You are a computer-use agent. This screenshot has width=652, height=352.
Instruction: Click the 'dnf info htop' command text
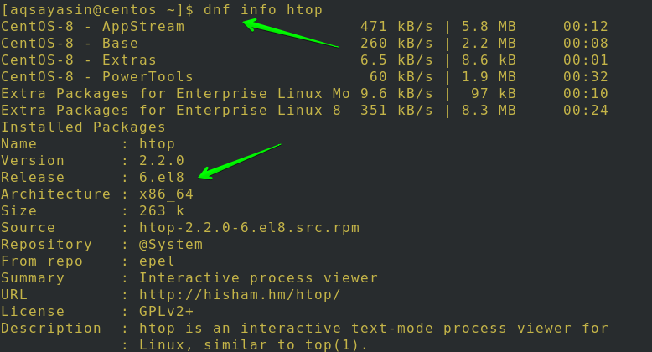point(263,9)
